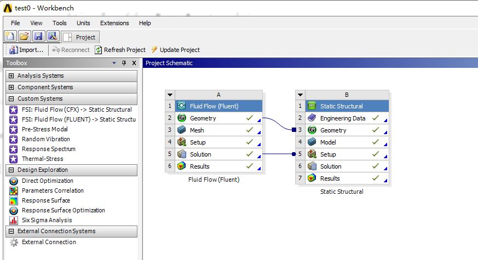Click column B header of second system
The height and width of the screenshot is (260, 478).
(x=347, y=95)
